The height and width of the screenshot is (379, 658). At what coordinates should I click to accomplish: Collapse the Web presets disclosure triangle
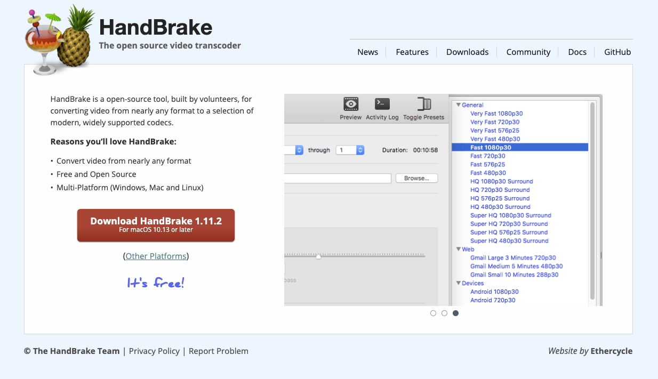[458, 249]
